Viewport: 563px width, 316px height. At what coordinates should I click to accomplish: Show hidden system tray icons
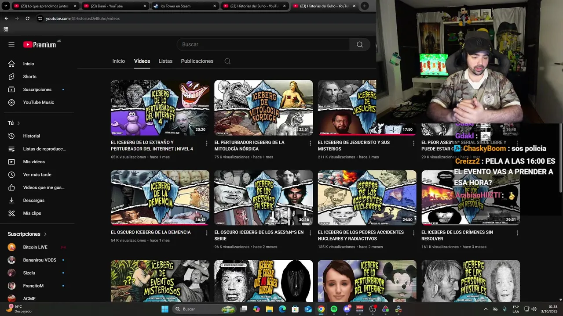point(486,309)
